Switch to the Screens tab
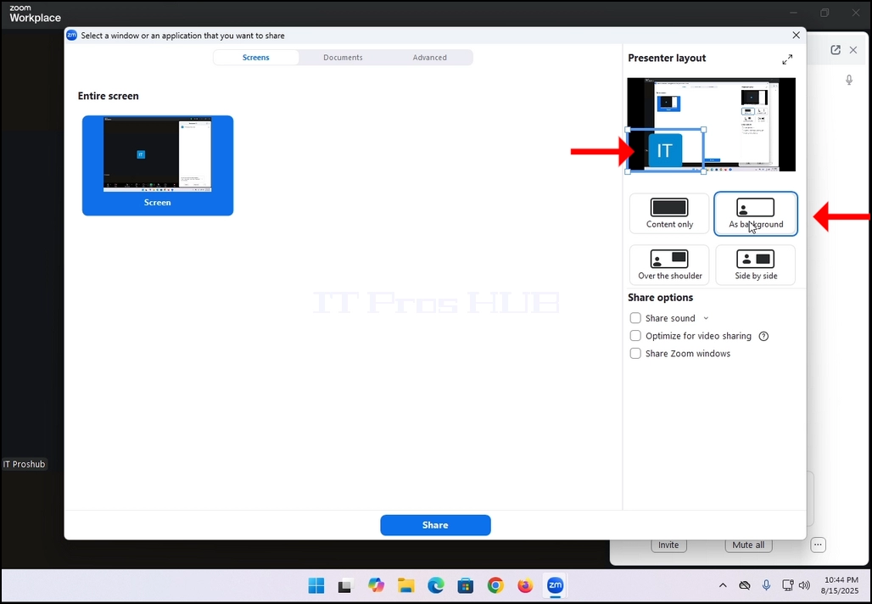Image resolution: width=872 pixels, height=604 pixels. coord(256,58)
